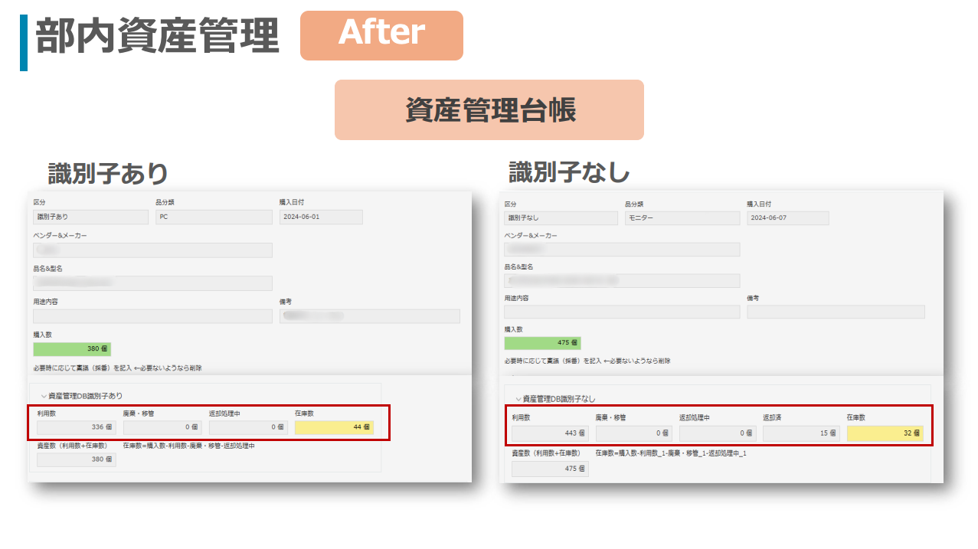Click the 区分 field showing 識別子あり
The image size is (978, 549).
90,217
